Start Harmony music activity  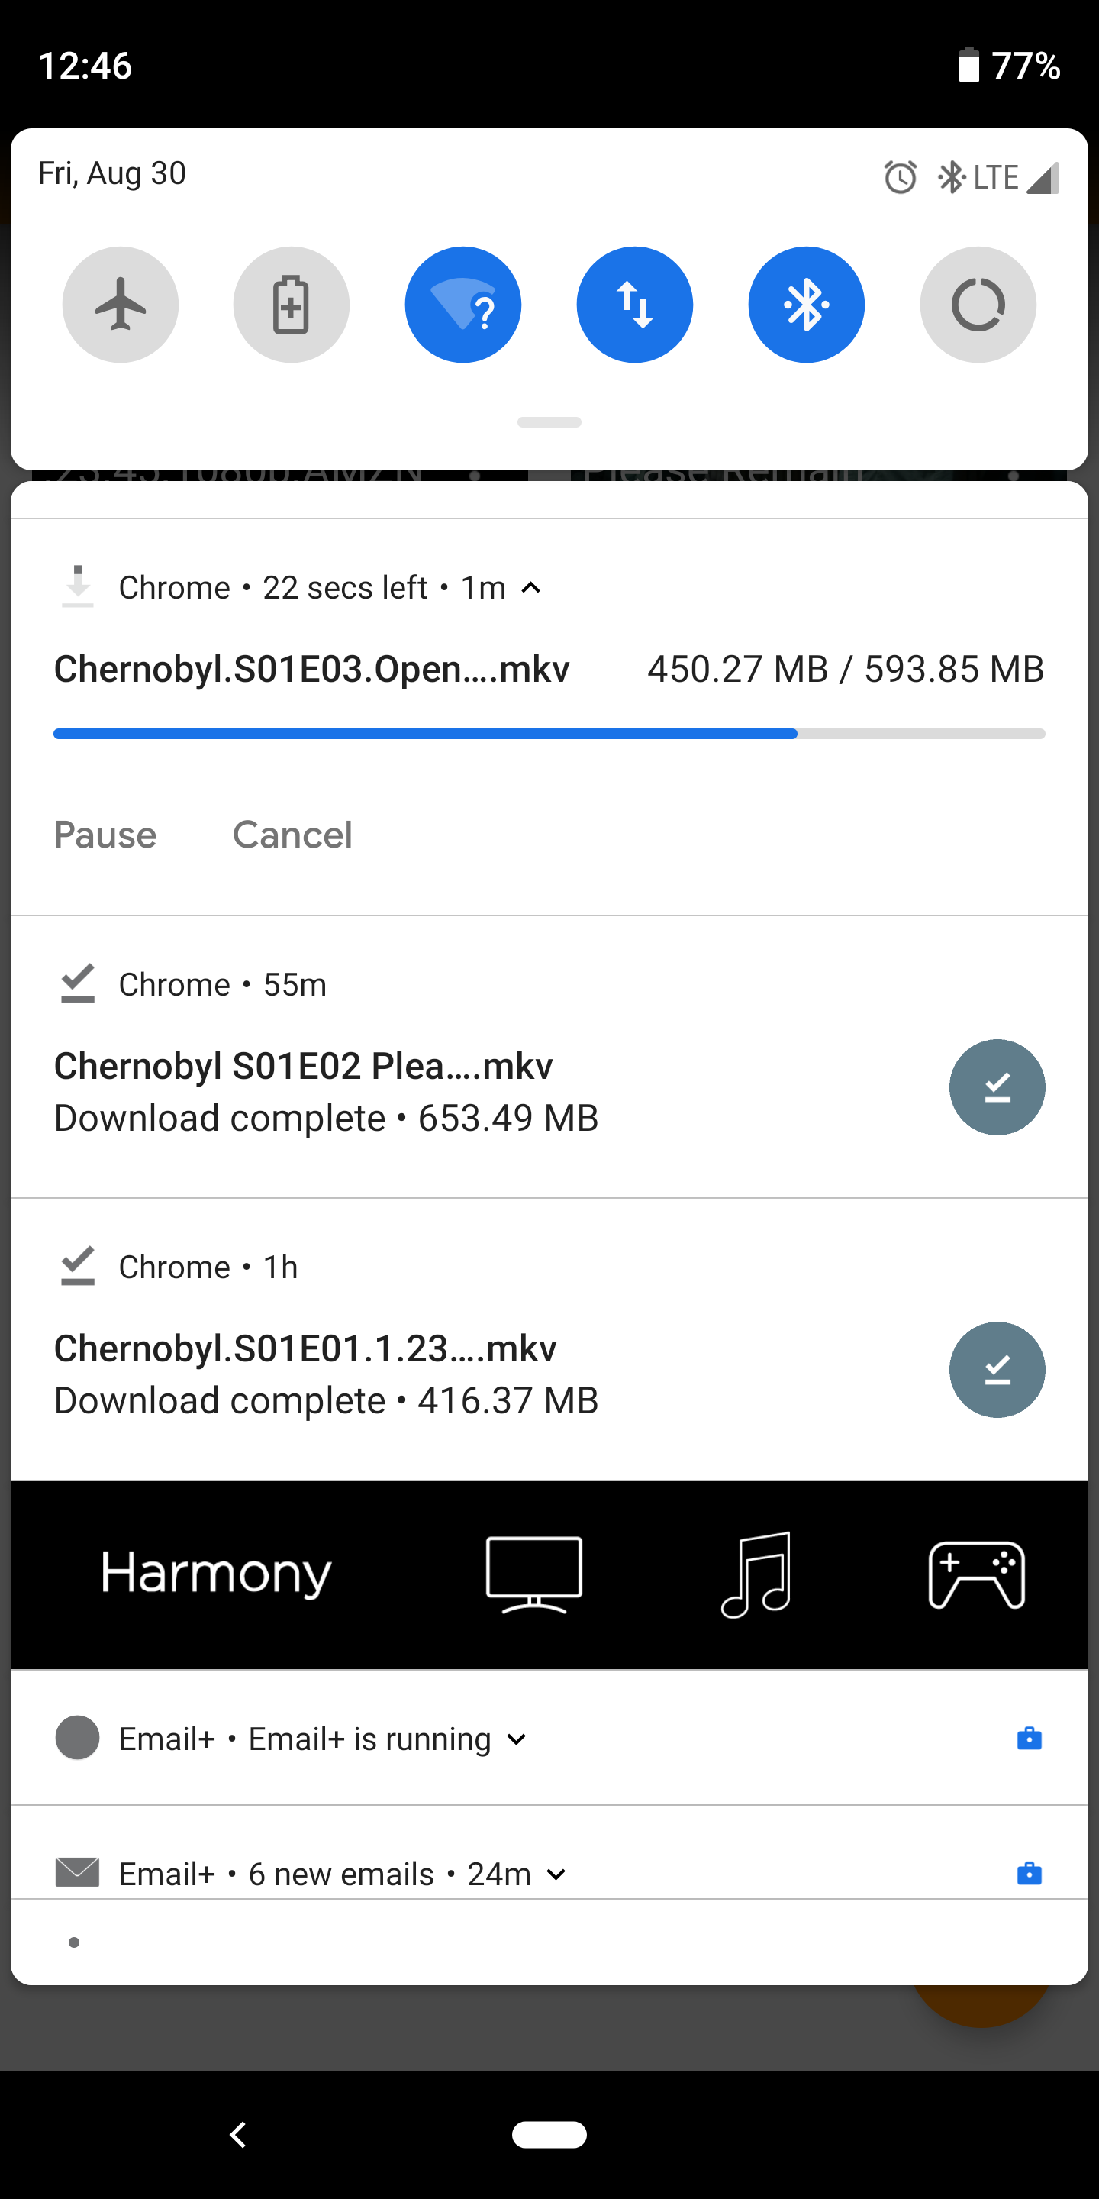756,1574
